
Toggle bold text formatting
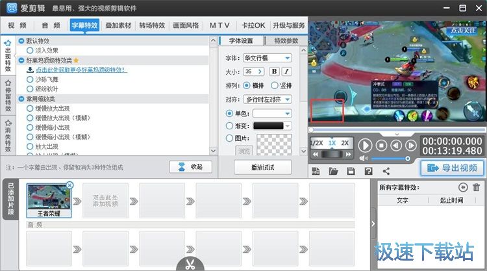click(274, 71)
